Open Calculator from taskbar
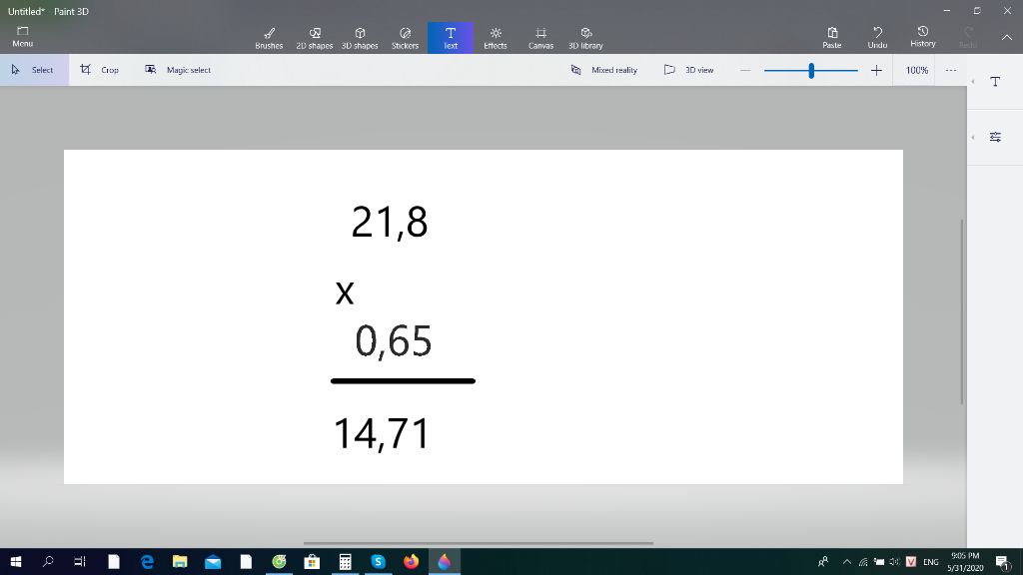 coord(345,561)
